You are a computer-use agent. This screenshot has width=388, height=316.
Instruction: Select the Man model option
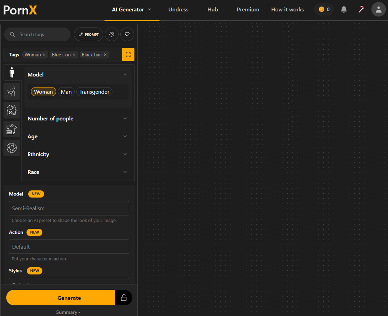(66, 92)
